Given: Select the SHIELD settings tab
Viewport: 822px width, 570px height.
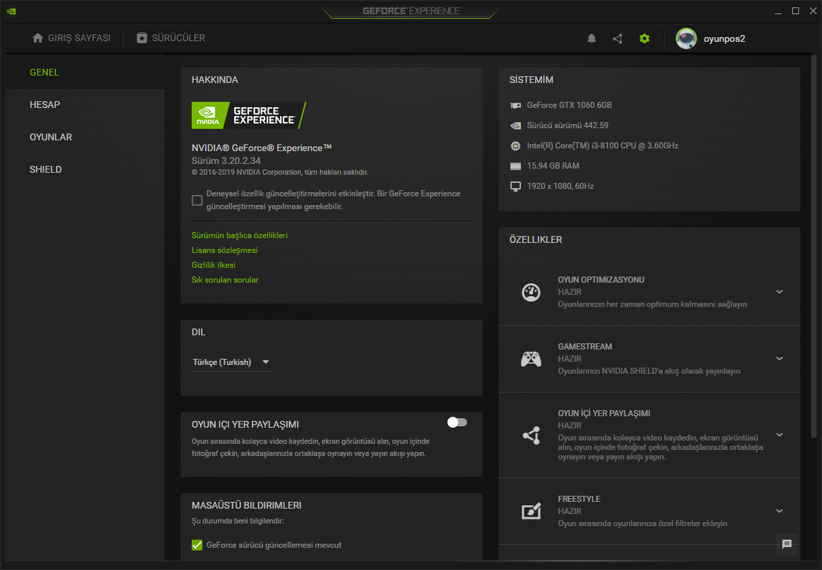Looking at the screenshot, I should (x=85, y=169).
